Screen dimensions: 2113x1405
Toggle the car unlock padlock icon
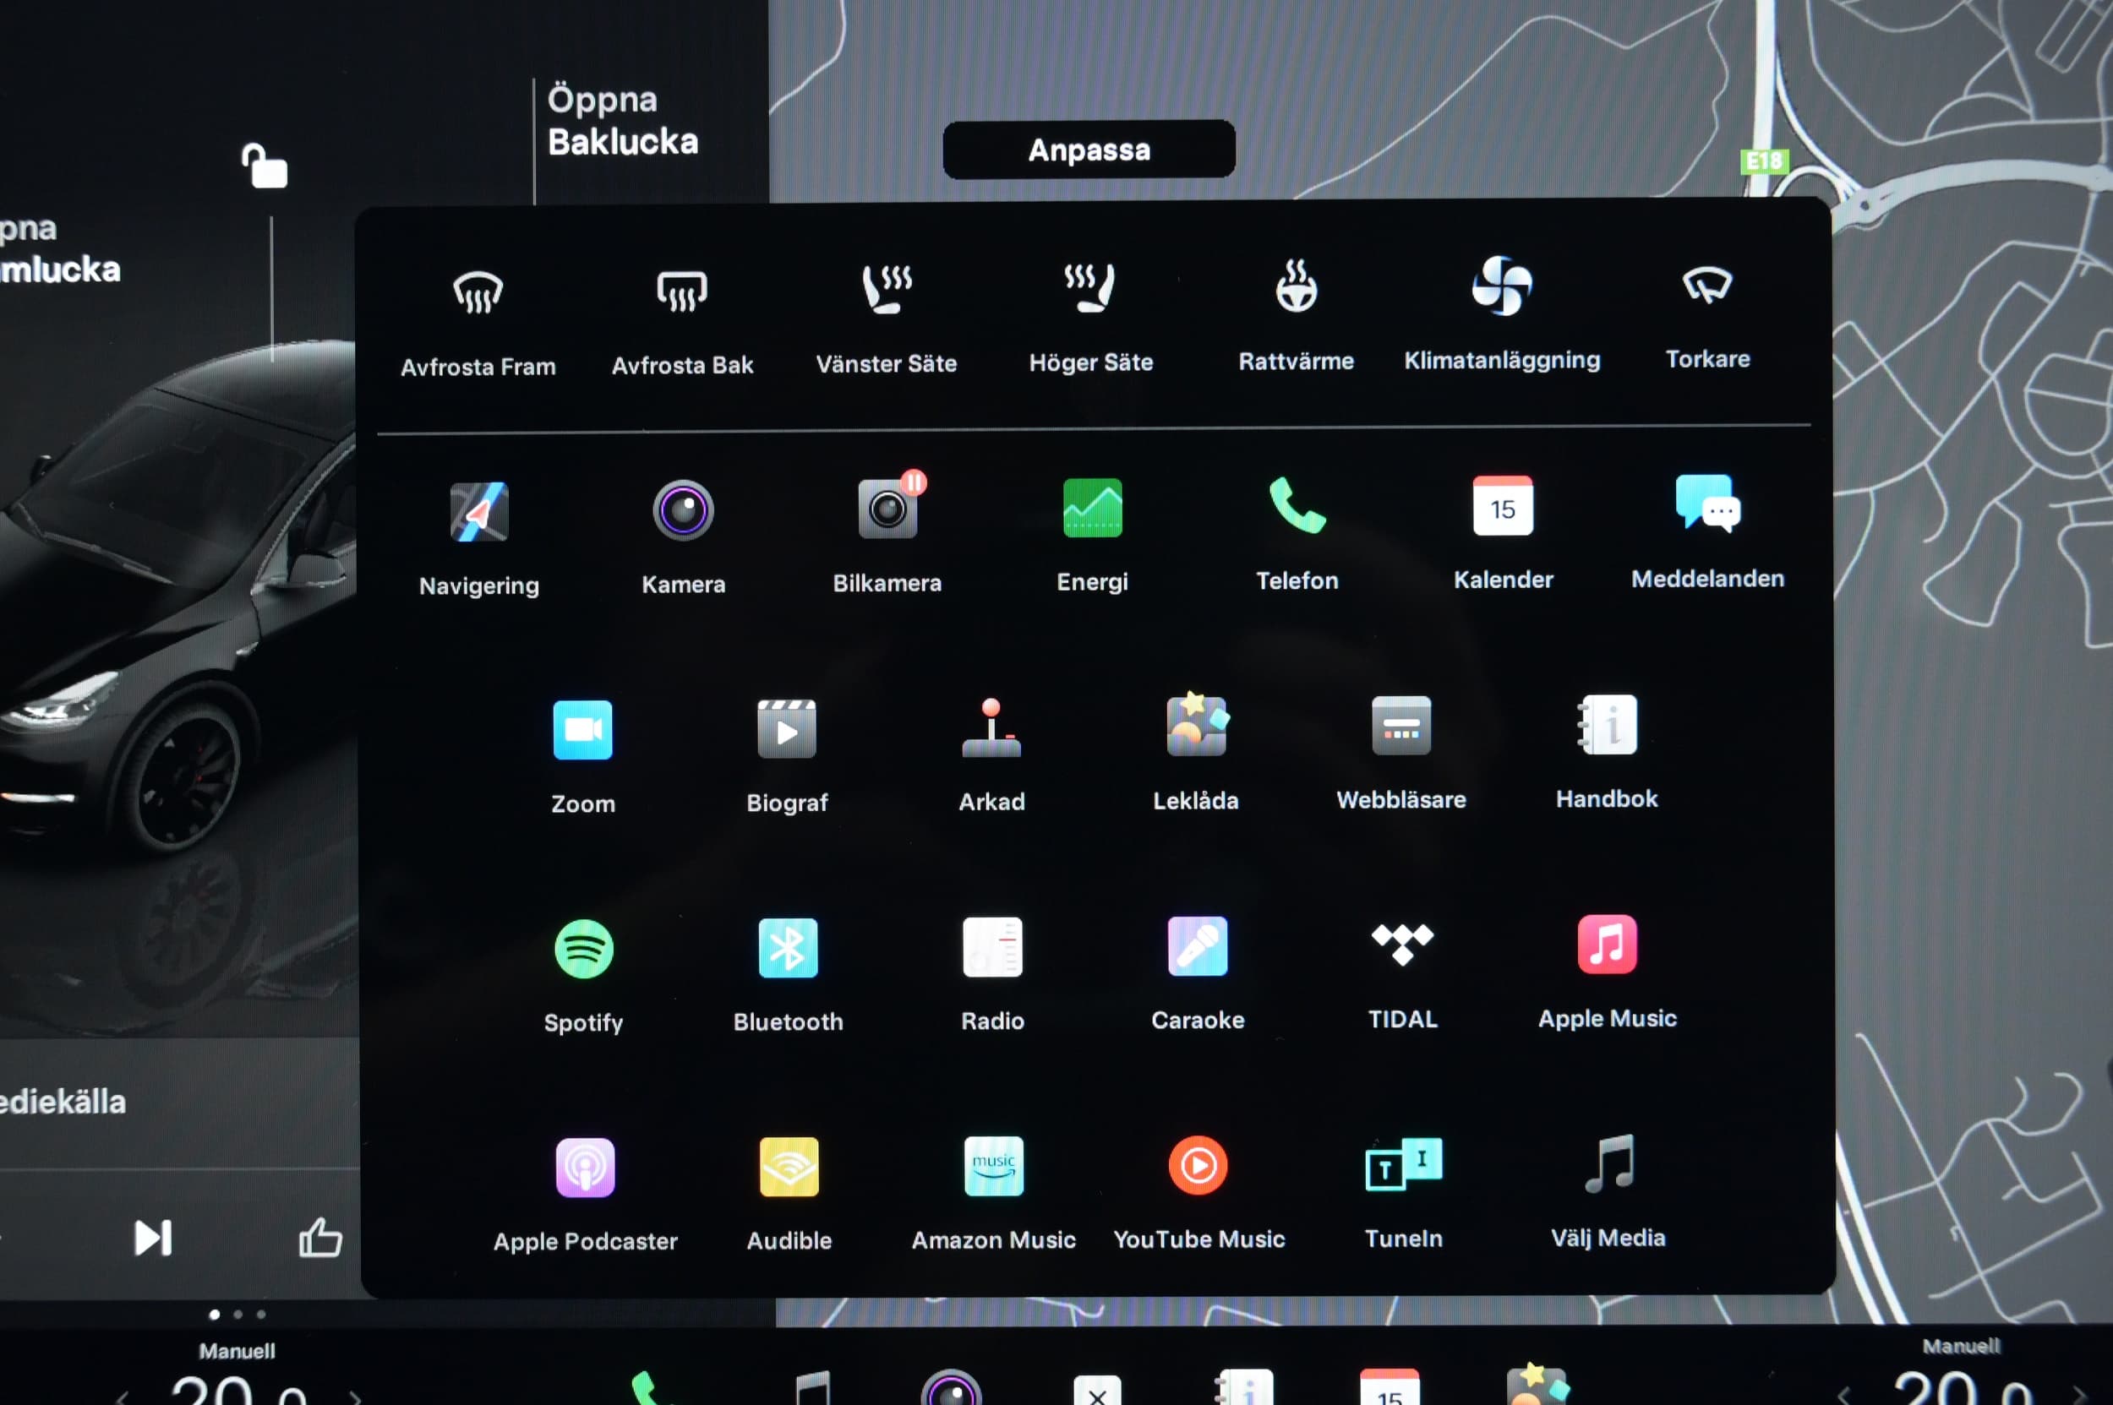[264, 166]
